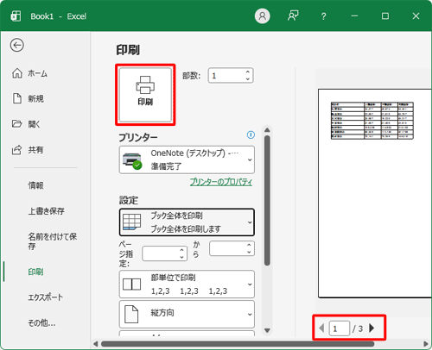Click the printer info circle icon
The width and height of the screenshot is (432, 350).
(x=251, y=134)
